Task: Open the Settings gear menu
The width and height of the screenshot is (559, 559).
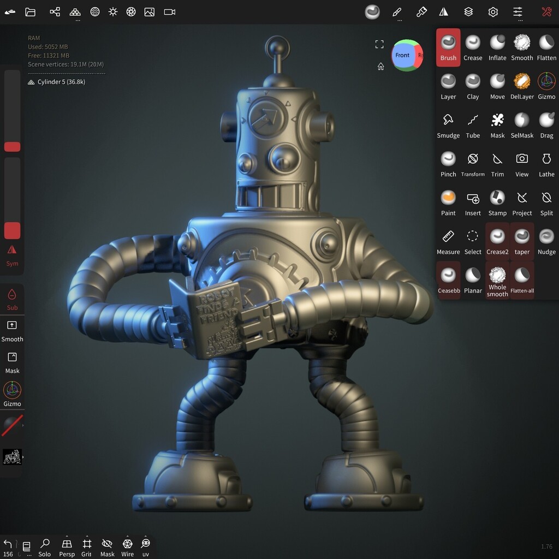Action: 493,12
